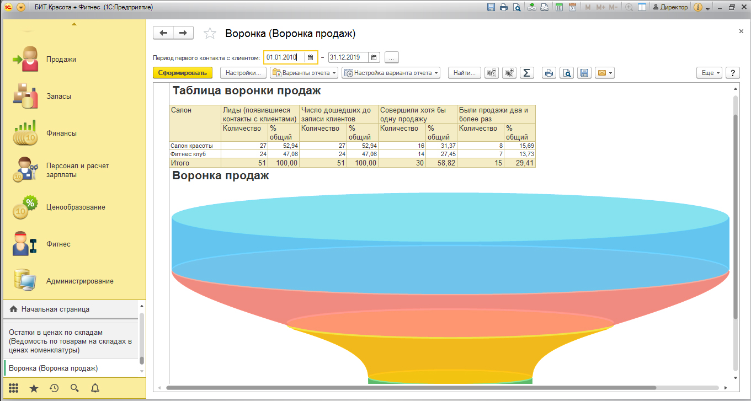Add the report to favorites star
Screen dimensions: 751x401
point(210,34)
